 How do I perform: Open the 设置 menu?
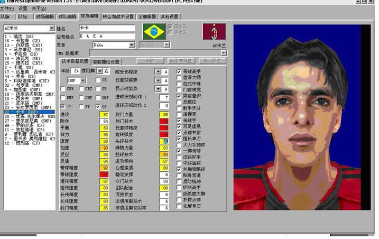[x=23, y=8]
